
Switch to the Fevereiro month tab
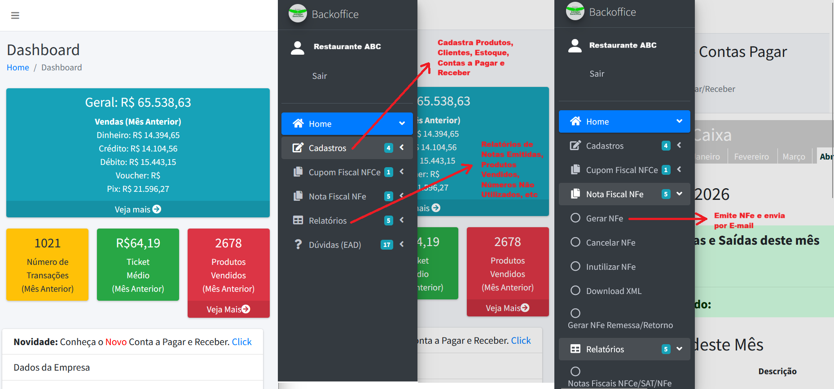(x=751, y=157)
